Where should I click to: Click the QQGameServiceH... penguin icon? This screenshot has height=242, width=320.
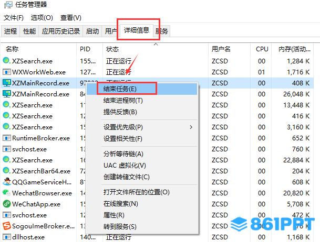tap(7, 181)
